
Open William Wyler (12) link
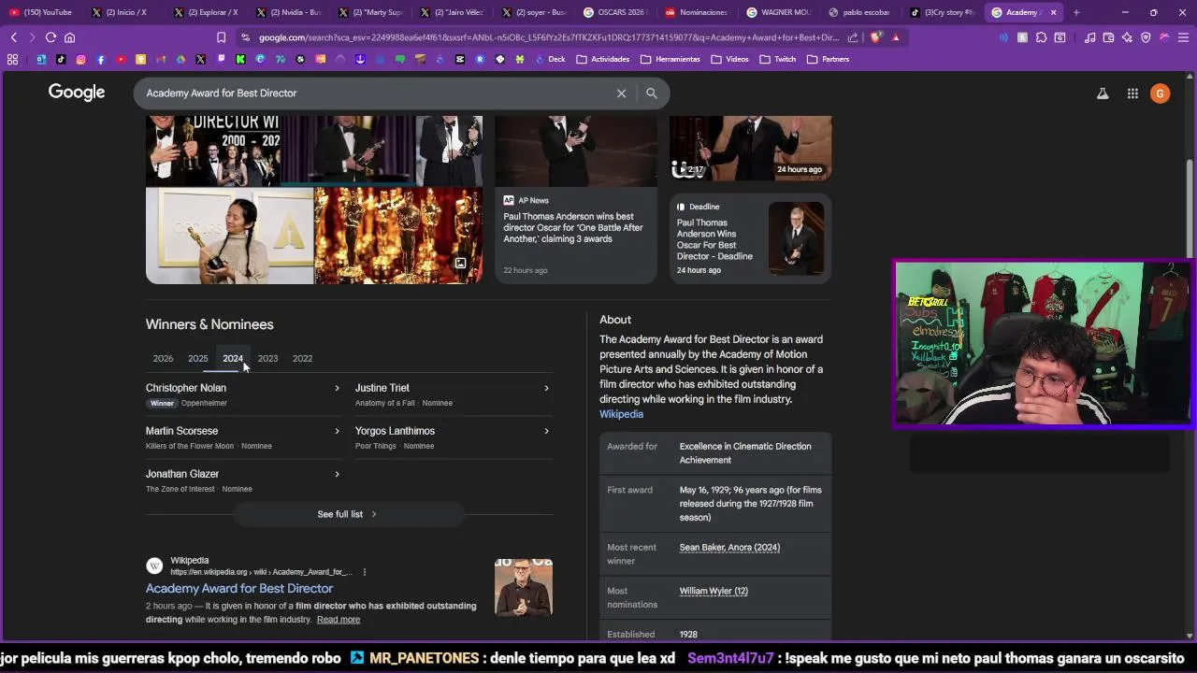(714, 591)
